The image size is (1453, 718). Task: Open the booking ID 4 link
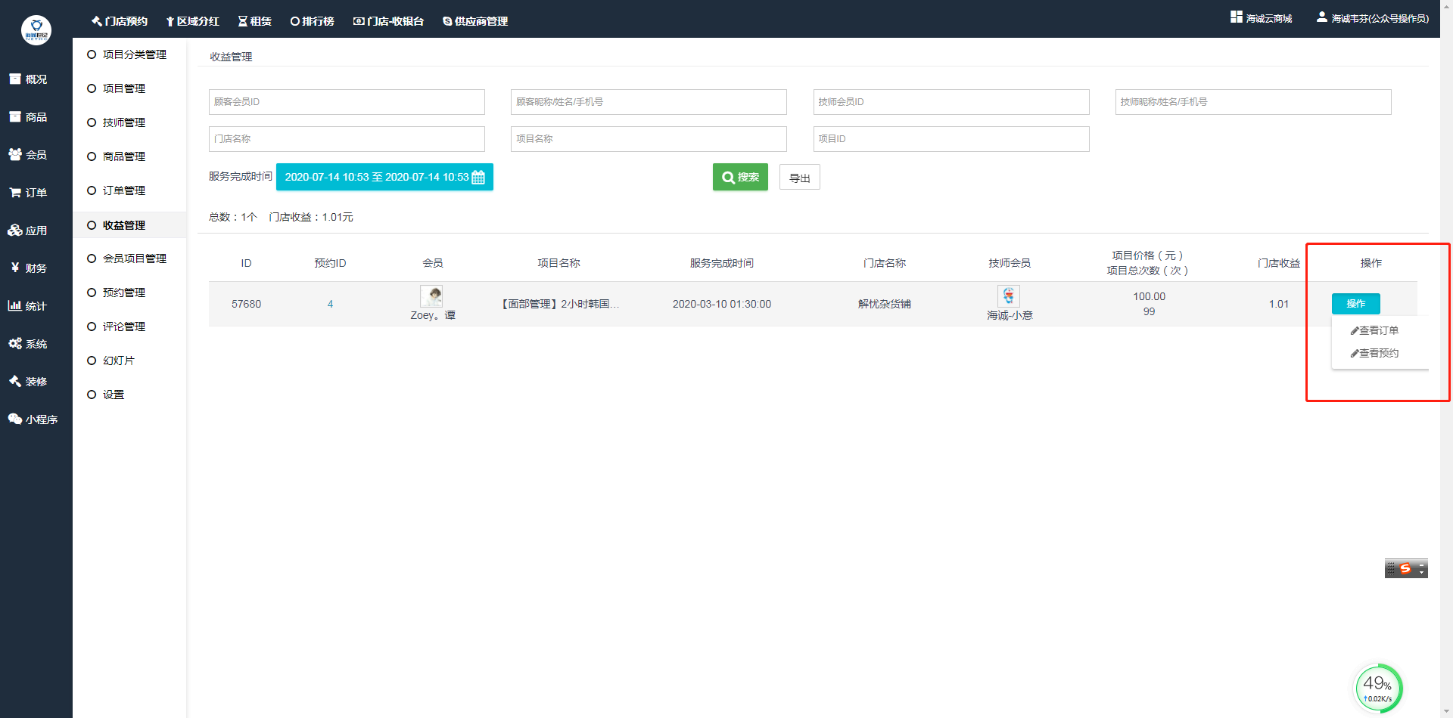point(330,304)
